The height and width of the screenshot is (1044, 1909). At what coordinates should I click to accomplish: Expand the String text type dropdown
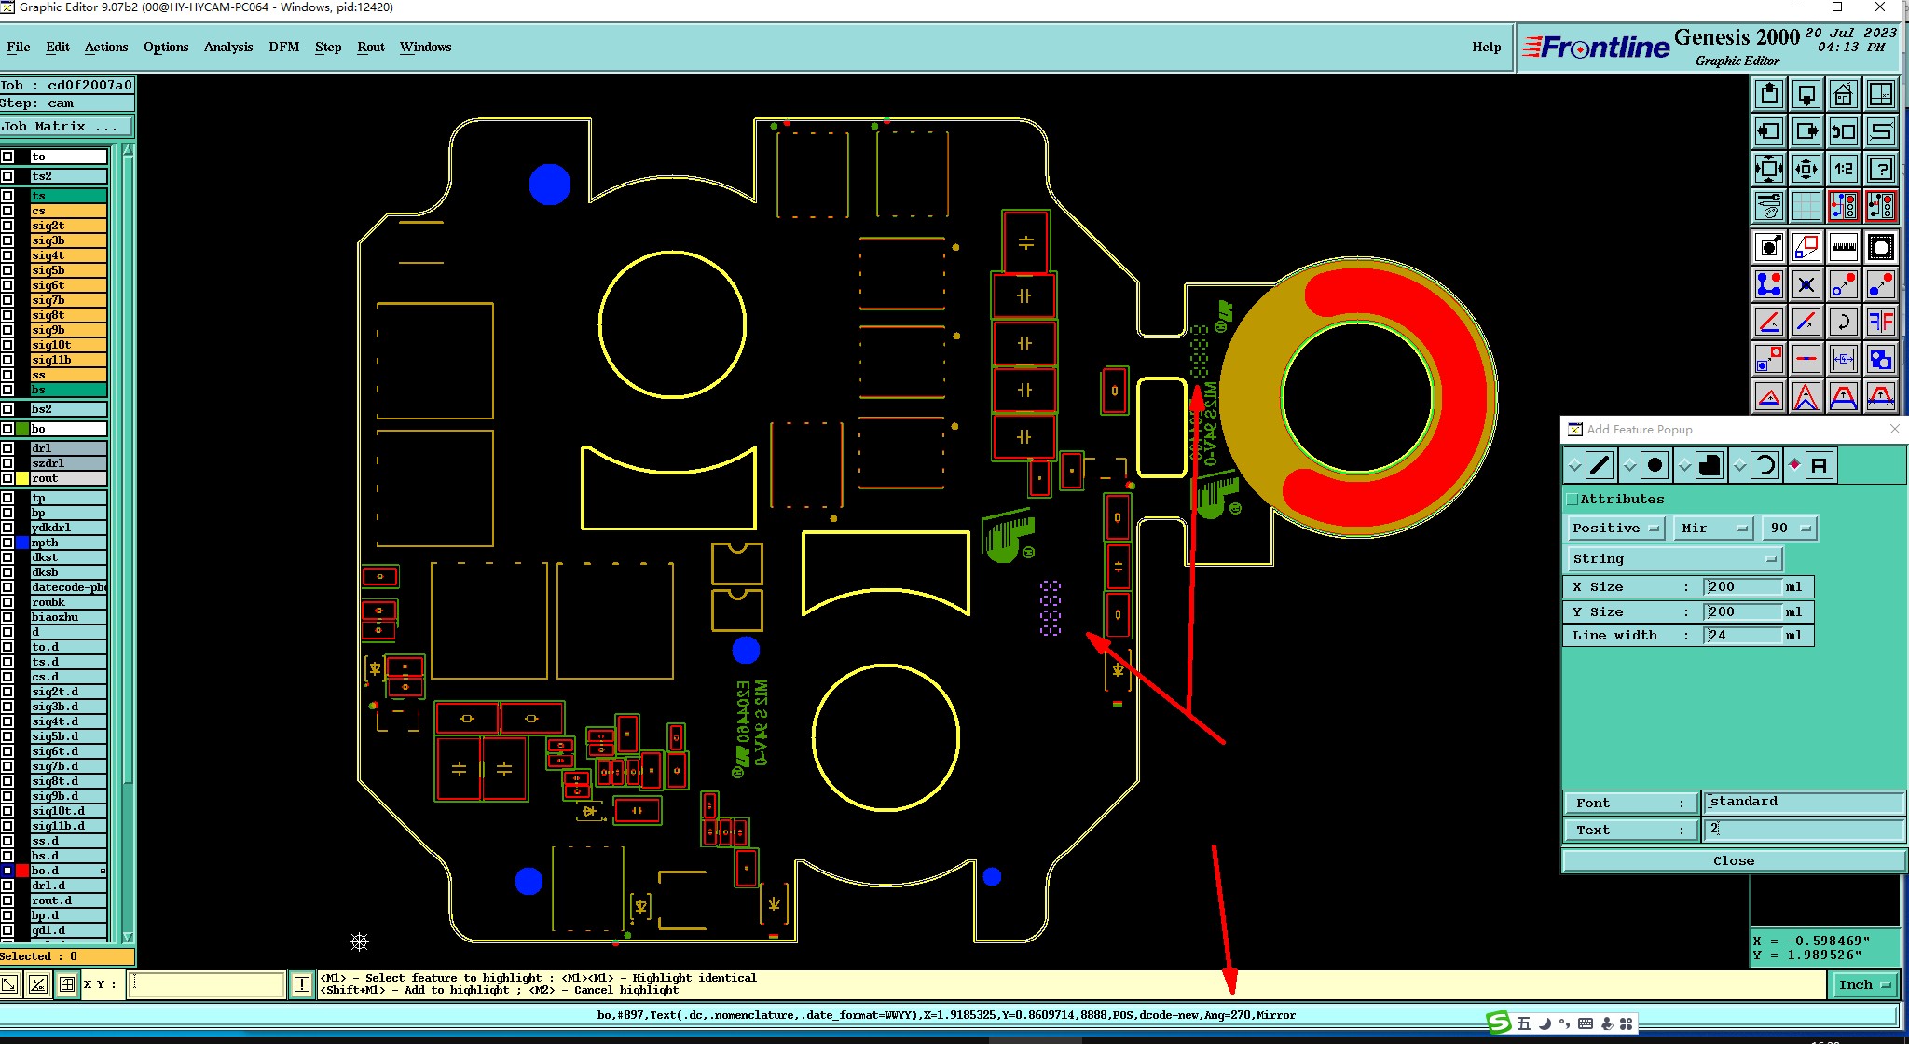click(x=1674, y=559)
